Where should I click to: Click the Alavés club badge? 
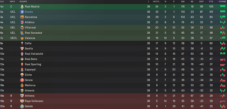pos(22,12)
